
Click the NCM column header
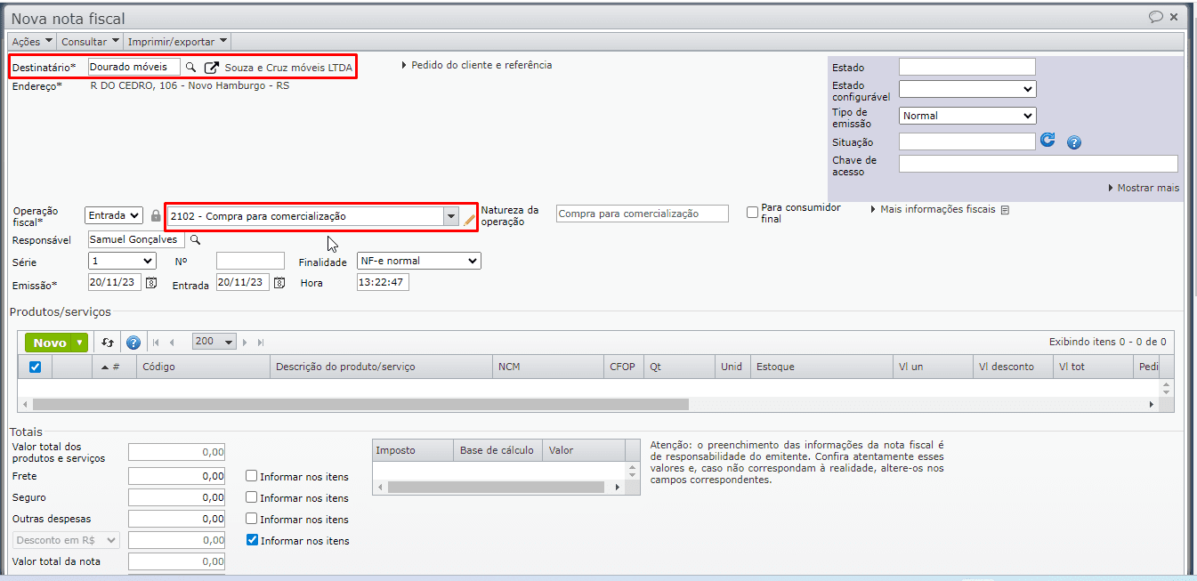click(x=548, y=367)
